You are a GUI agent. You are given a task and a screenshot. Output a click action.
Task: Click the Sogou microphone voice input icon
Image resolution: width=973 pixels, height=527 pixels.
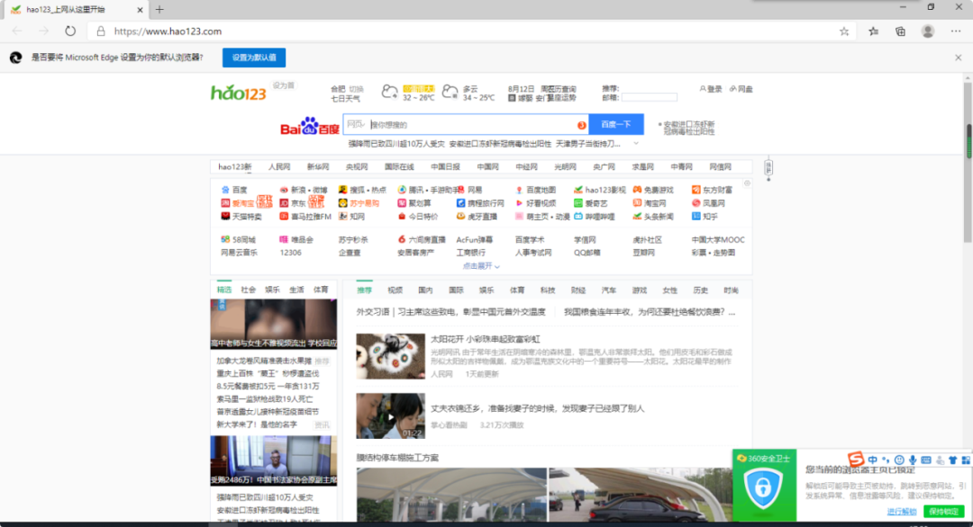(x=912, y=460)
